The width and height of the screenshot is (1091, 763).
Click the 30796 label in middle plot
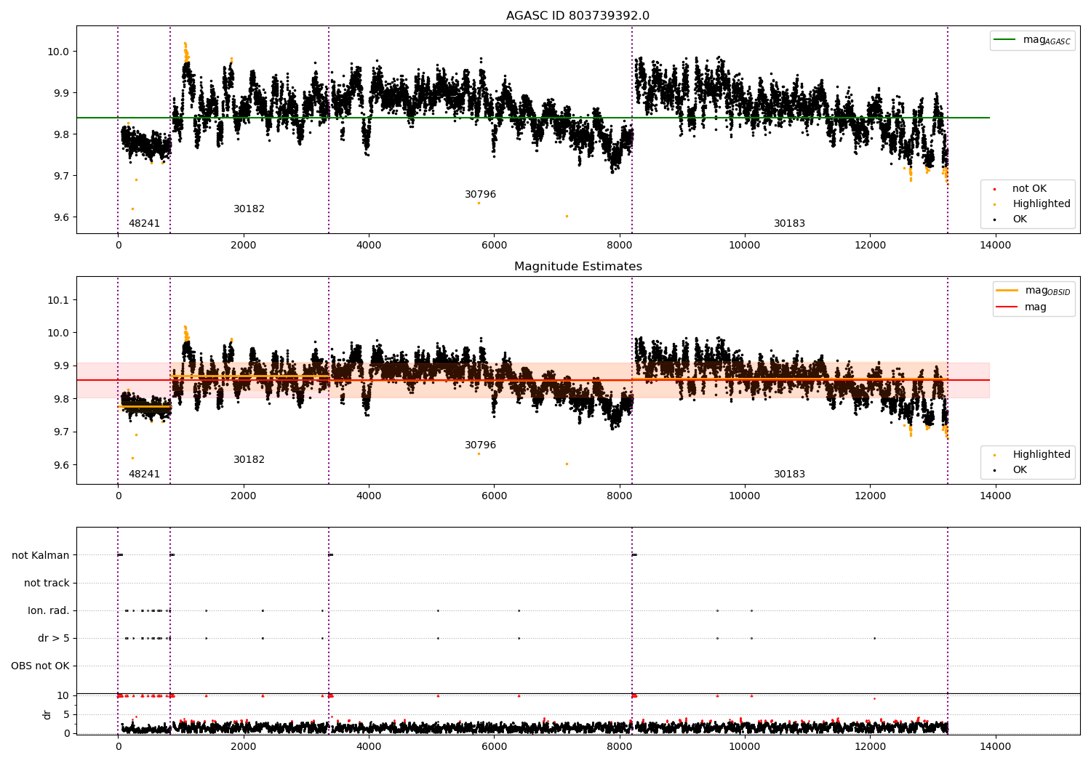[480, 445]
